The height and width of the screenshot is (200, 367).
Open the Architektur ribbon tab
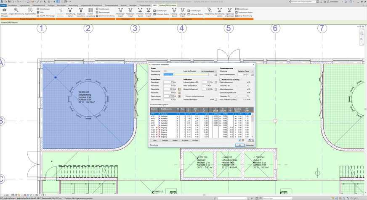[13, 5]
